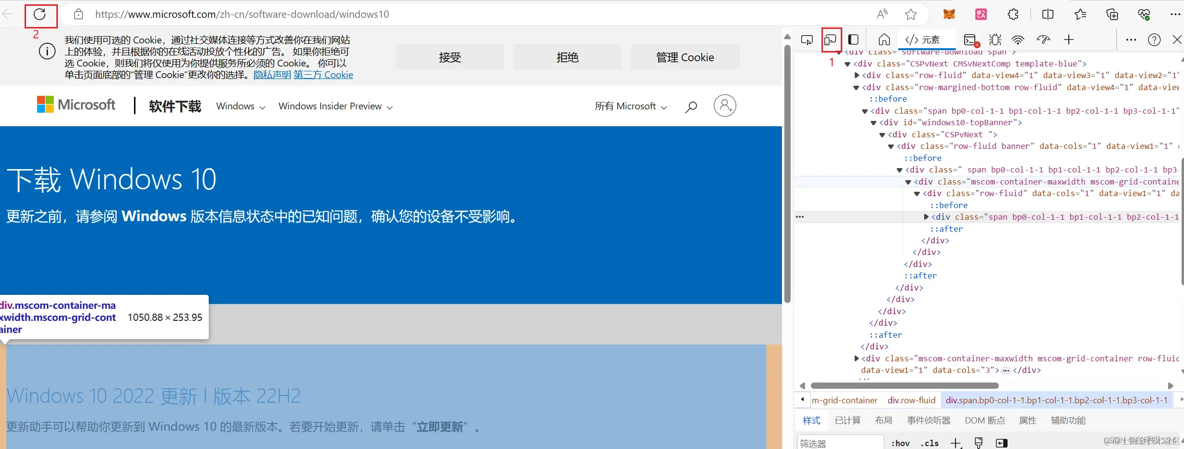Focus the 筛选器 styles filter field
Viewport: 1184px width, 449px height.
(x=840, y=443)
